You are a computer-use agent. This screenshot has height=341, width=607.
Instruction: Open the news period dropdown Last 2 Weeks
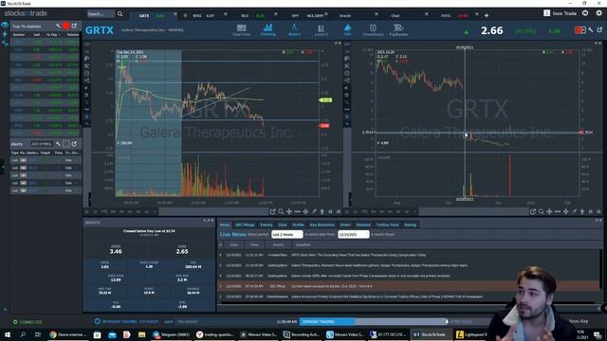(286, 234)
